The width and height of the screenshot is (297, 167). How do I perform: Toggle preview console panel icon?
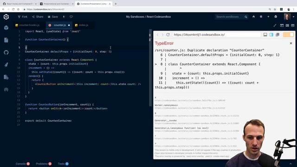[x=265, y=35]
